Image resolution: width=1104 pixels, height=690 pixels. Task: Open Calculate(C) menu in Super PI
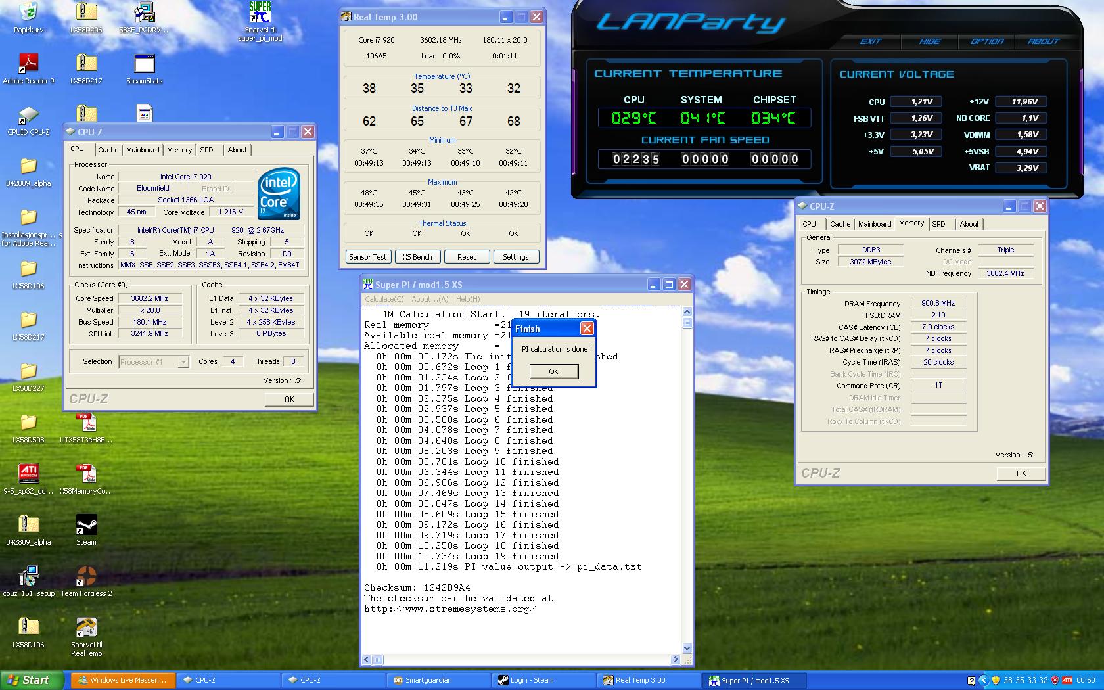384,299
